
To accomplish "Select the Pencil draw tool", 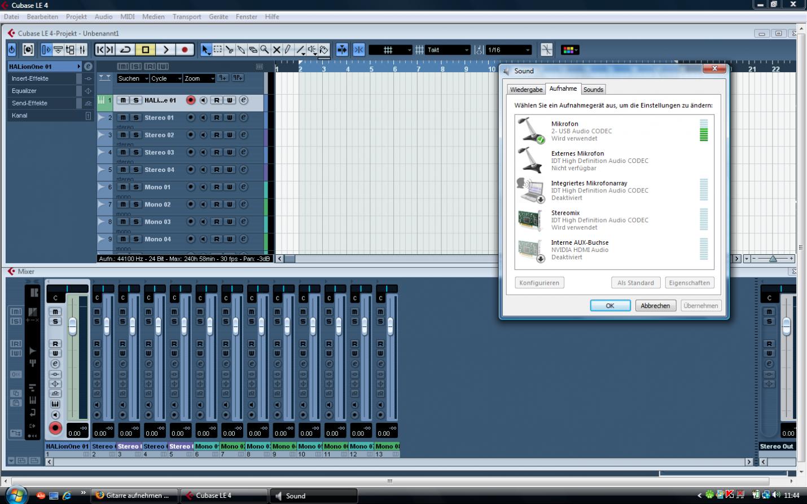I will tap(288, 50).
